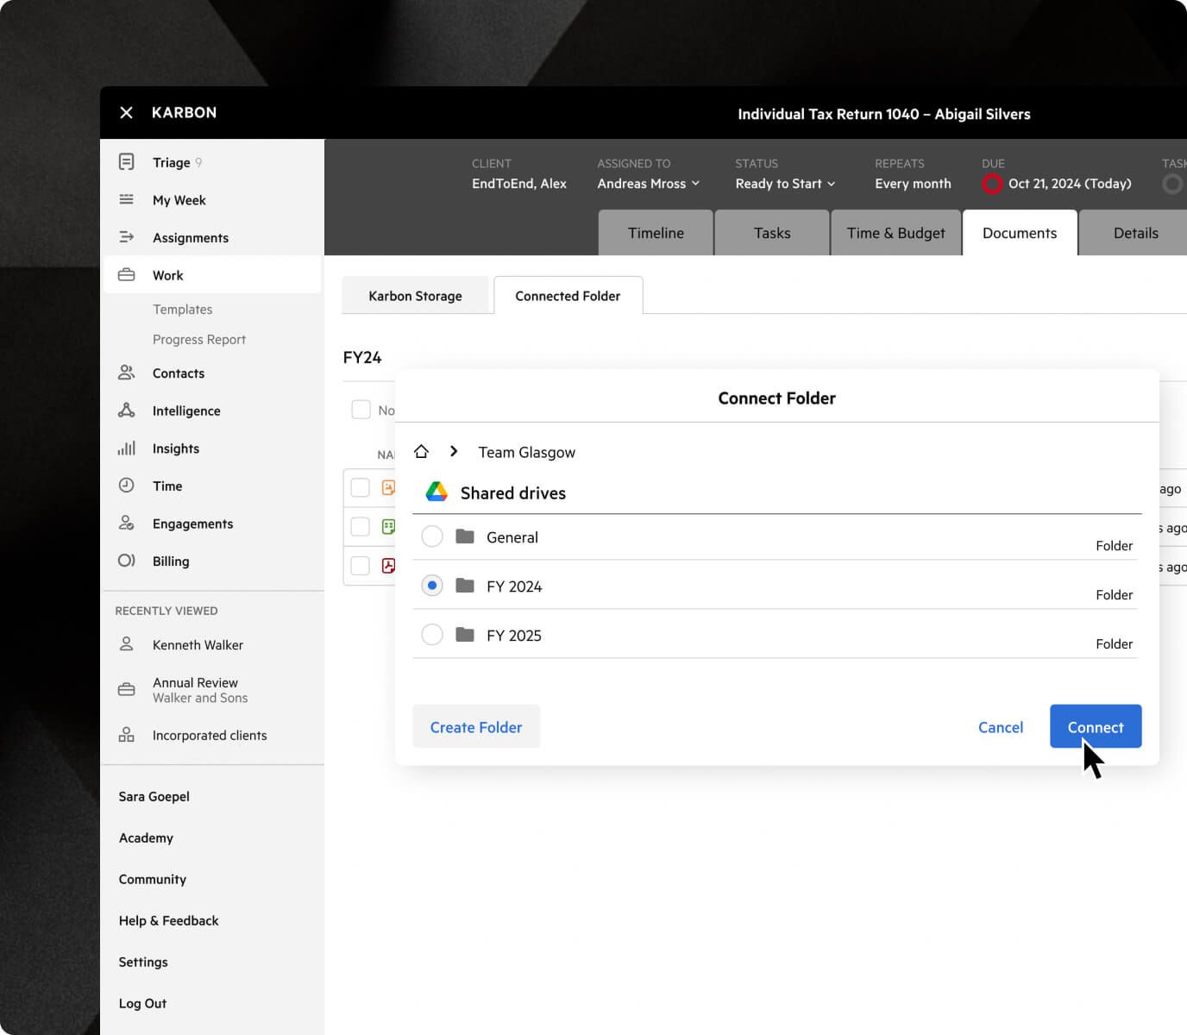The width and height of the screenshot is (1187, 1035).
Task: Click the home icon in the breadcrumb
Action: pos(421,450)
